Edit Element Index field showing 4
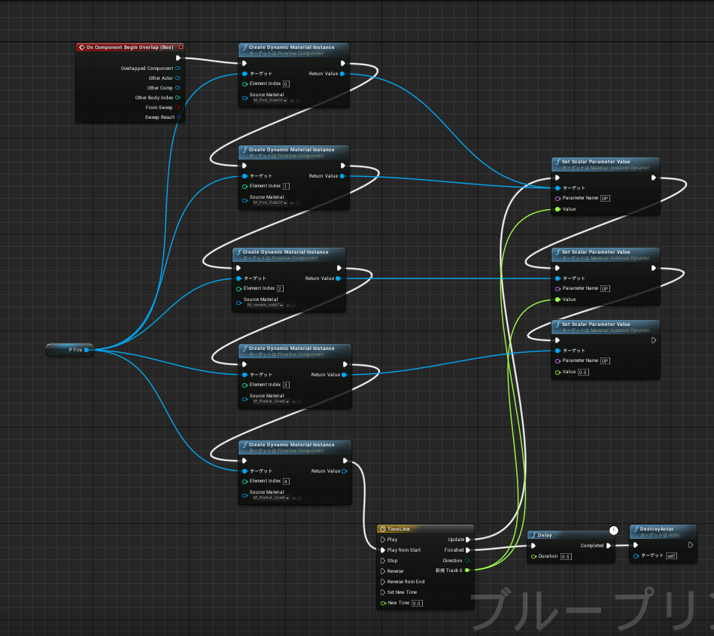Viewport: 714px width, 636px height. point(286,481)
